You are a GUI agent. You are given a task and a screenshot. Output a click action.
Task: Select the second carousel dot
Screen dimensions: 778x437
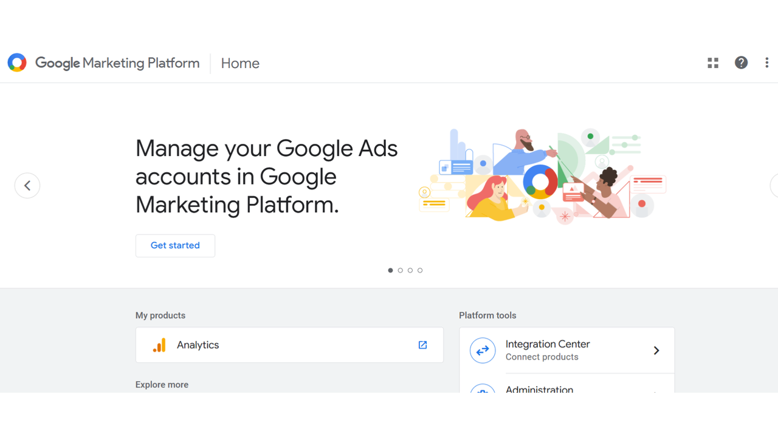(x=401, y=270)
